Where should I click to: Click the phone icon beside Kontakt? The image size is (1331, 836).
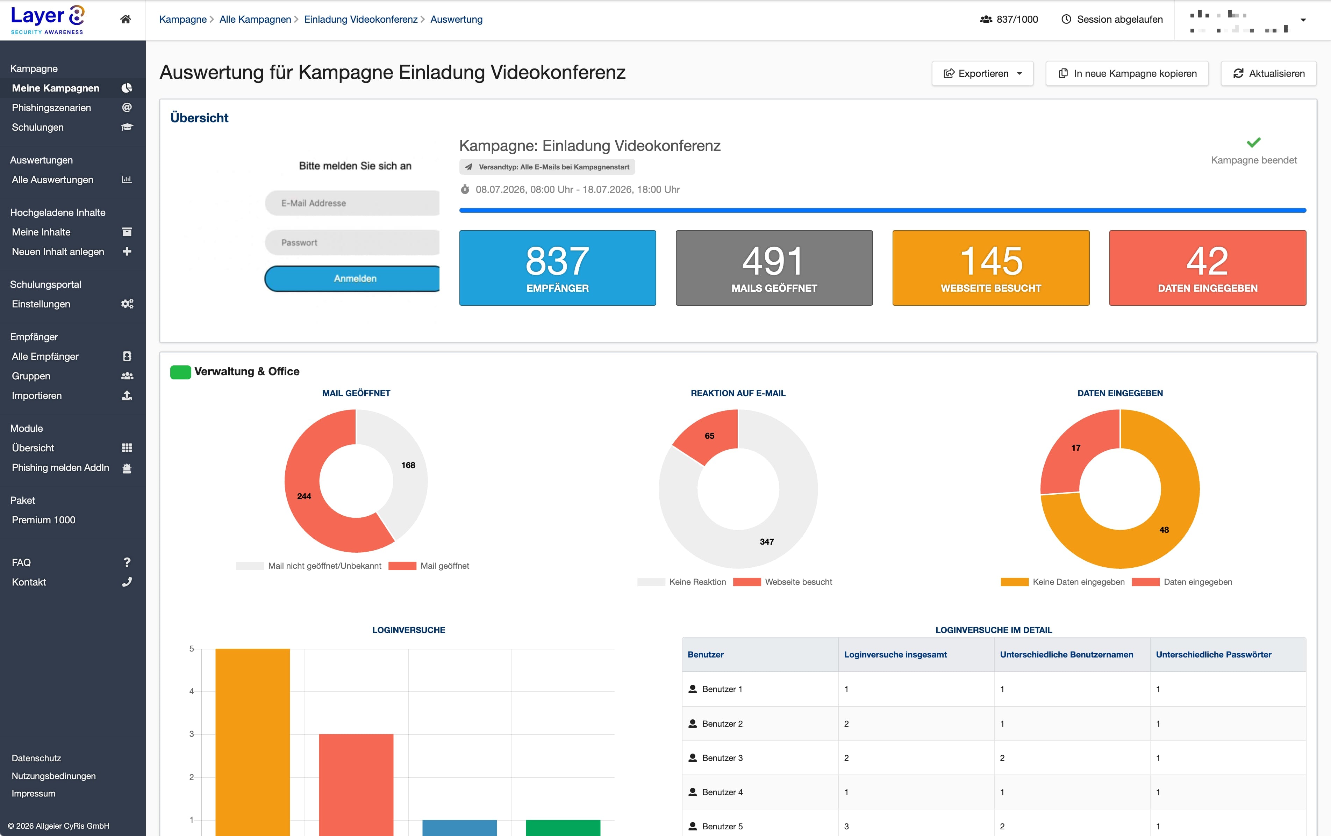click(x=127, y=582)
